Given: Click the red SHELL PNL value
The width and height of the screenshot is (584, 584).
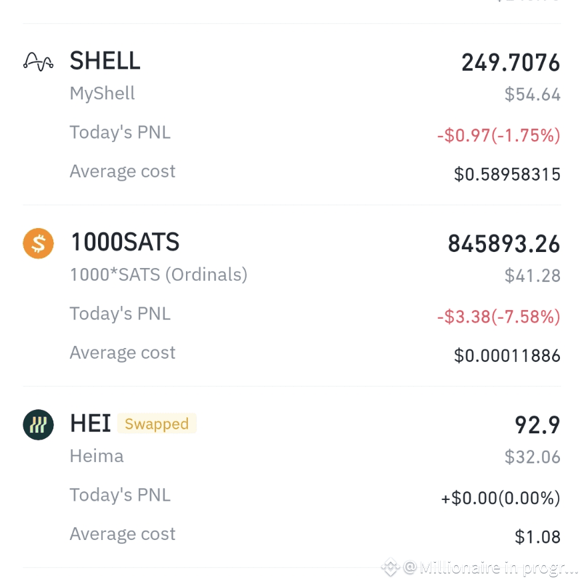Looking at the screenshot, I should [x=498, y=135].
